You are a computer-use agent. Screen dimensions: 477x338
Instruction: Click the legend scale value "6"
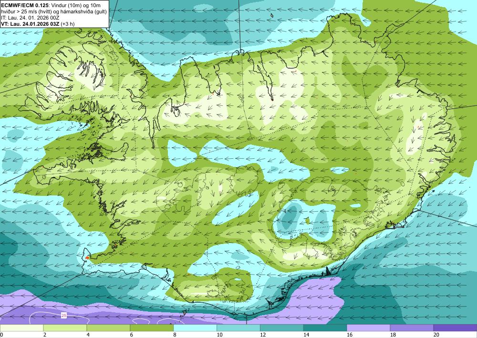[132, 335]
